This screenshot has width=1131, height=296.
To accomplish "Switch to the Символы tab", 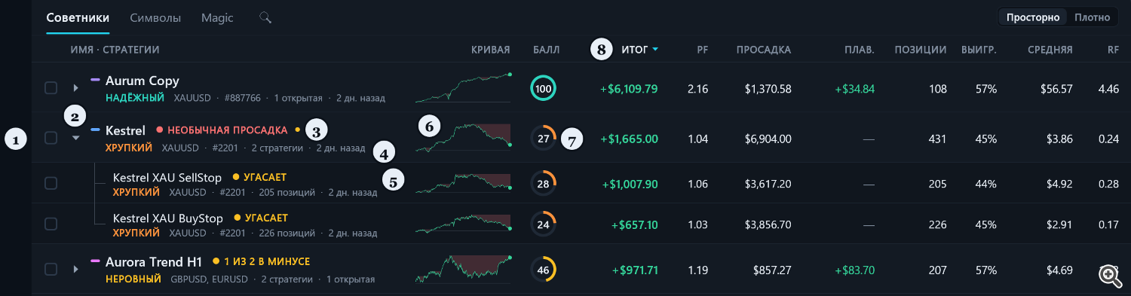I will [155, 17].
